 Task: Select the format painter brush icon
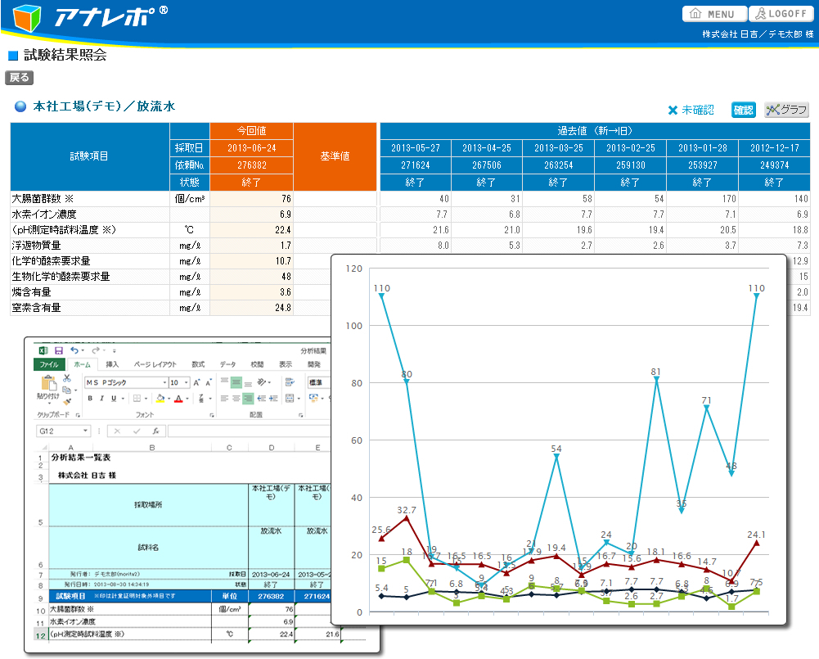pyautogui.click(x=67, y=401)
